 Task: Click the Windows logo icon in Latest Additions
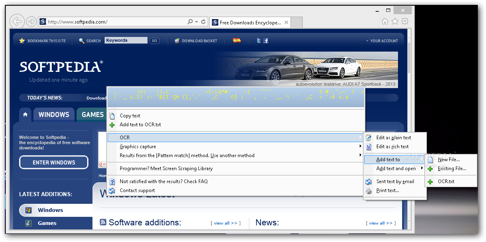(x=28, y=210)
